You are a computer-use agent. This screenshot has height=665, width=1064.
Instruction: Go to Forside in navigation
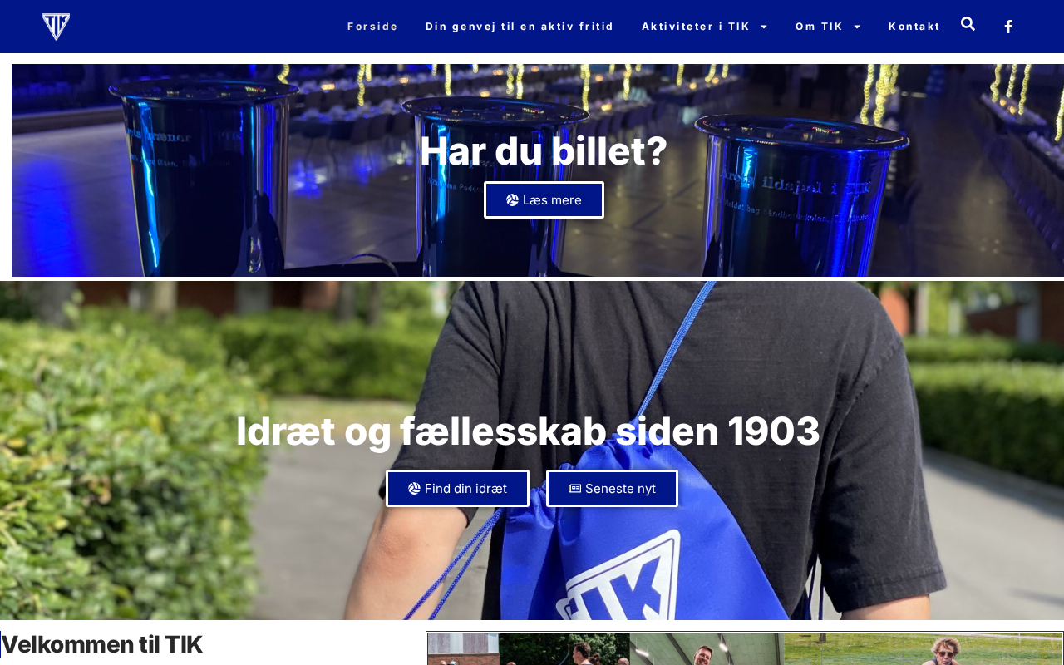tap(372, 27)
